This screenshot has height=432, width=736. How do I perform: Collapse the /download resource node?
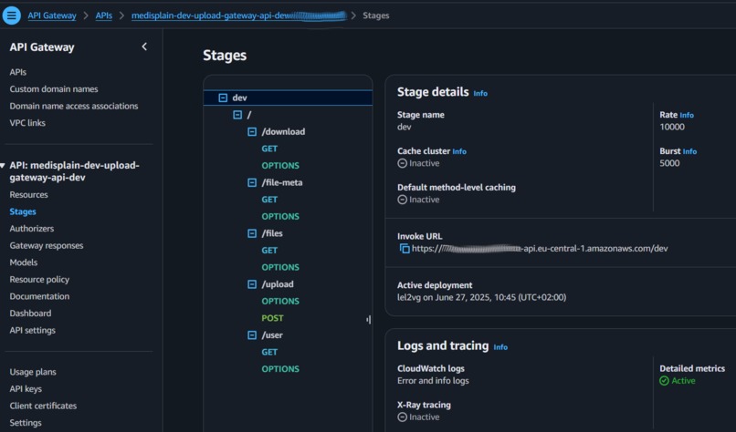click(252, 131)
